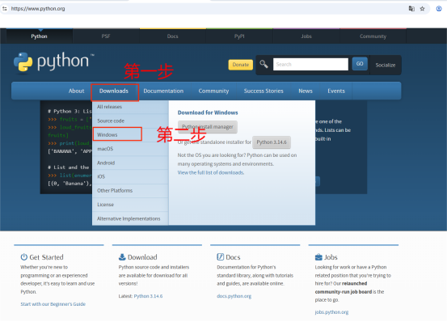447x322 pixels.
Task: Click the Jobs section heading
Action: tap(331, 257)
